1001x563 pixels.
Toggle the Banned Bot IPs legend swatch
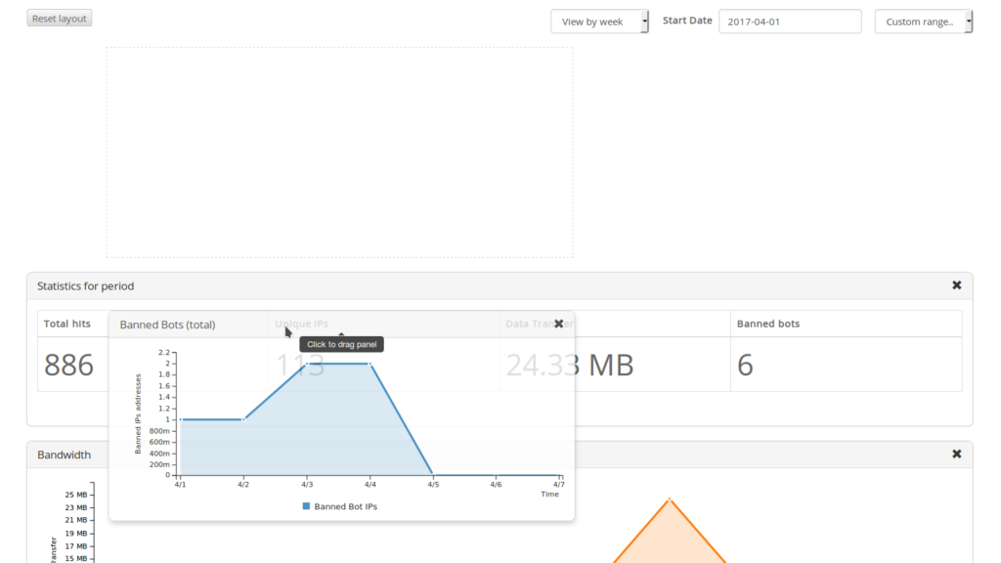pyautogui.click(x=306, y=506)
